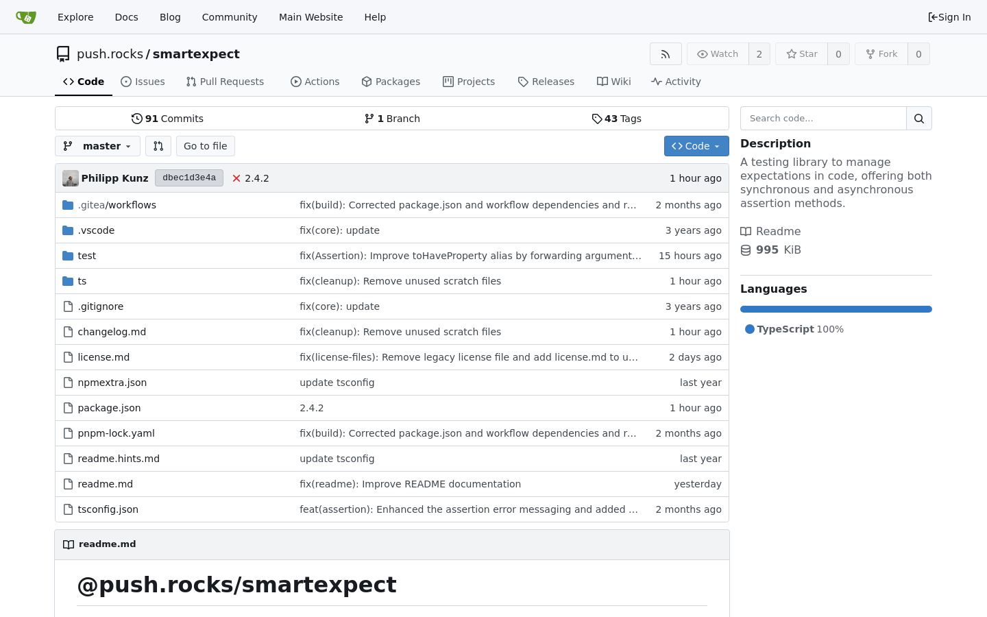The height and width of the screenshot is (617, 987).
Task: Expand the blue Code clone dropdown
Action: [x=696, y=146]
